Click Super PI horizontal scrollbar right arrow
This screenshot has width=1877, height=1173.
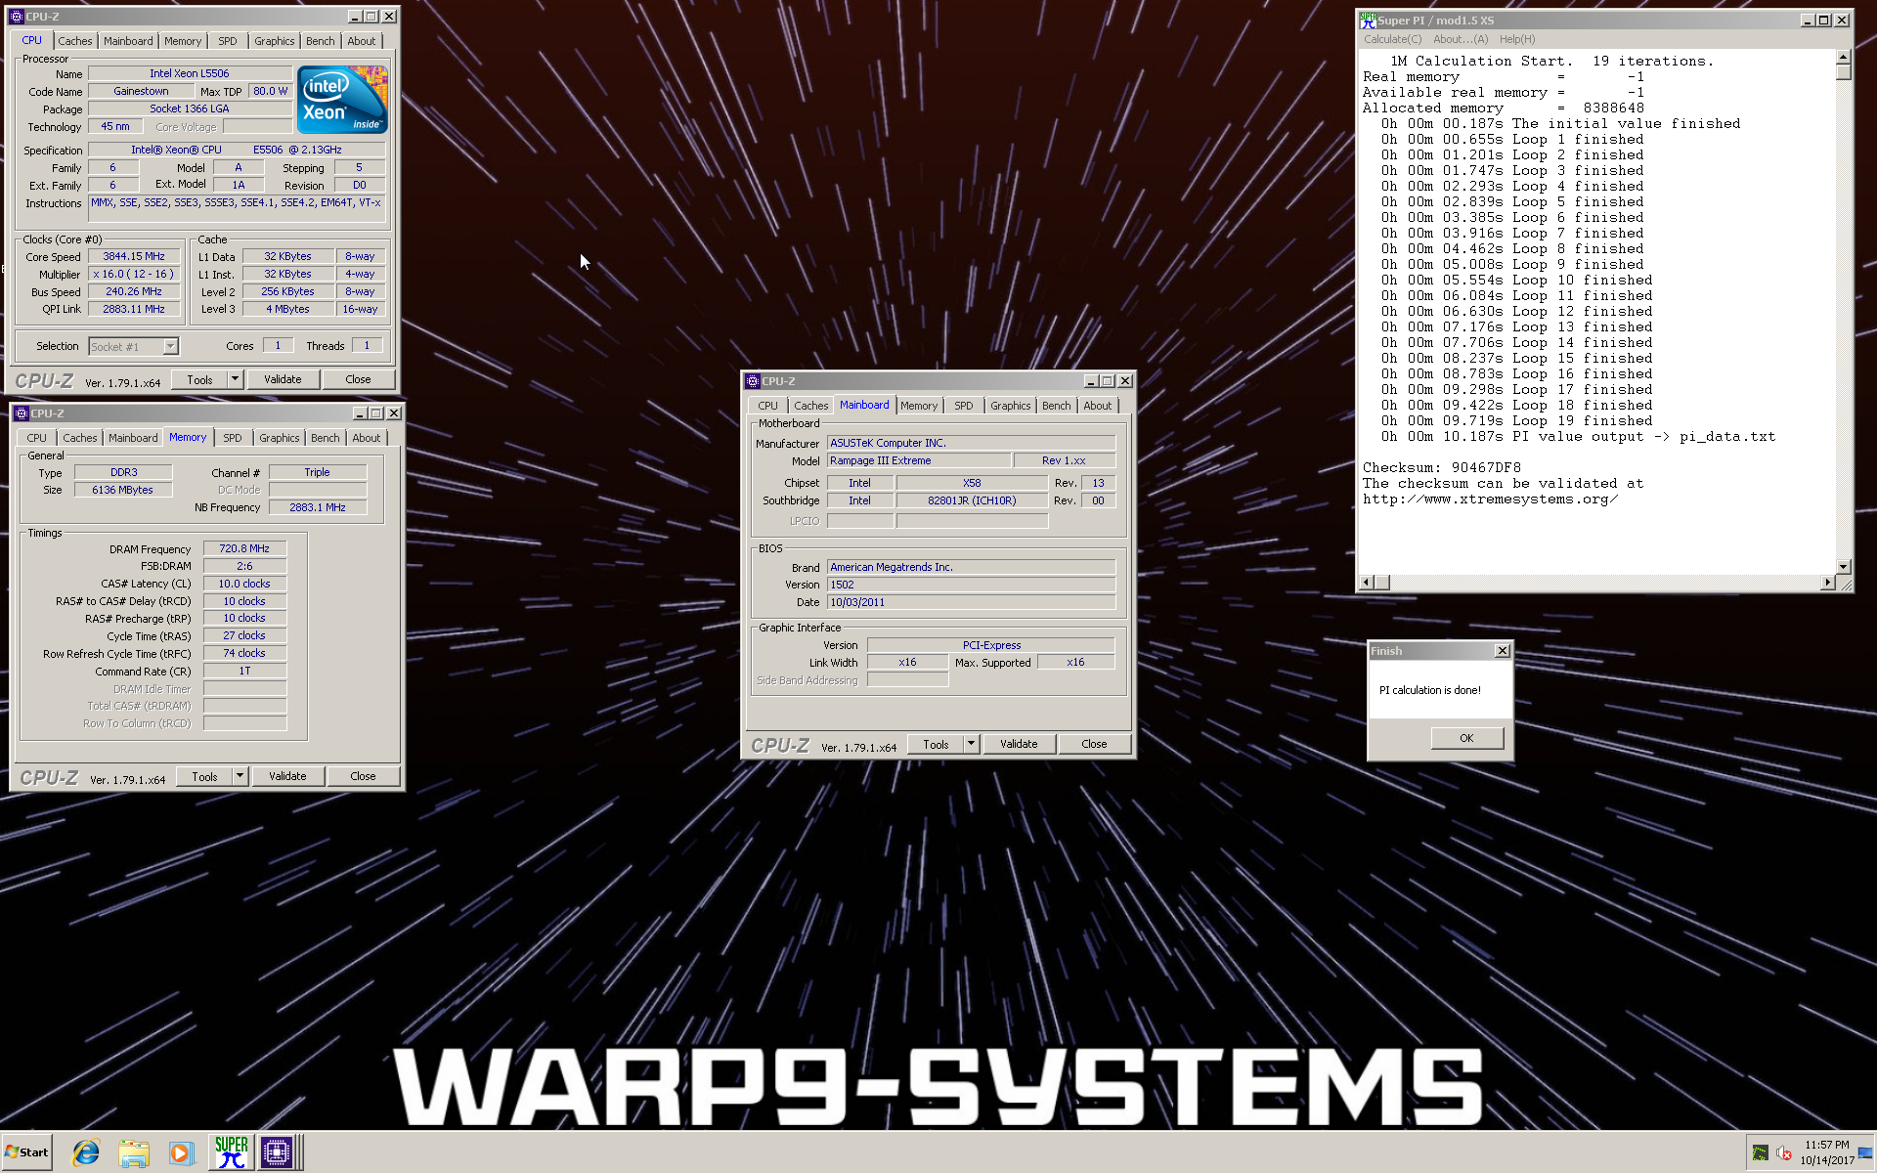1828,583
